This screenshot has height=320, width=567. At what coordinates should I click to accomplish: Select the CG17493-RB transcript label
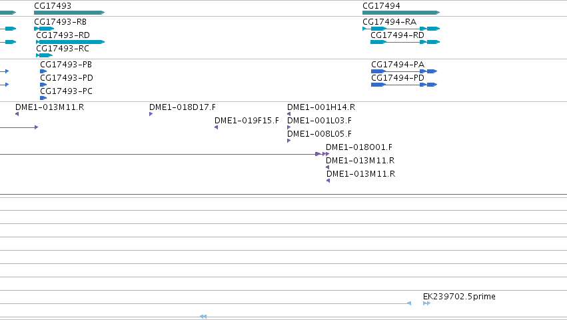coord(60,22)
